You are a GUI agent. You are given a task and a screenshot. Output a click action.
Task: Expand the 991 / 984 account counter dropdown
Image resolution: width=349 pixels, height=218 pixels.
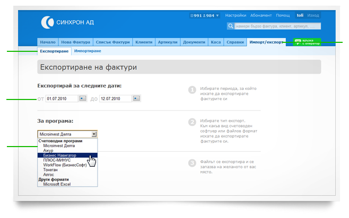[x=203, y=16]
